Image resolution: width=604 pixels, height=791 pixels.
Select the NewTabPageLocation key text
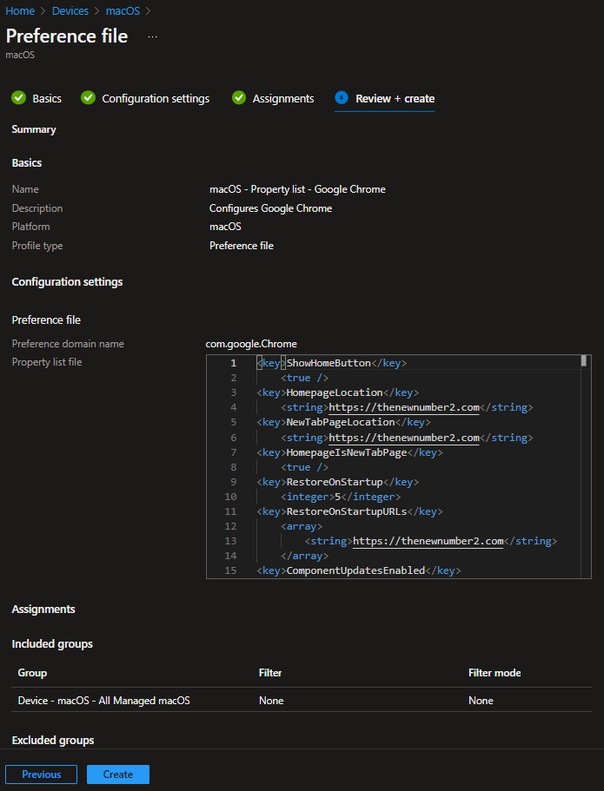point(341,422)
